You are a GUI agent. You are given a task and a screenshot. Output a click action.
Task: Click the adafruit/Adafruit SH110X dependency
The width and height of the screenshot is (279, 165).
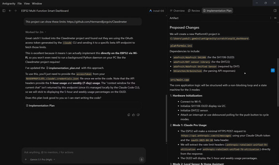tap(190, 57)
